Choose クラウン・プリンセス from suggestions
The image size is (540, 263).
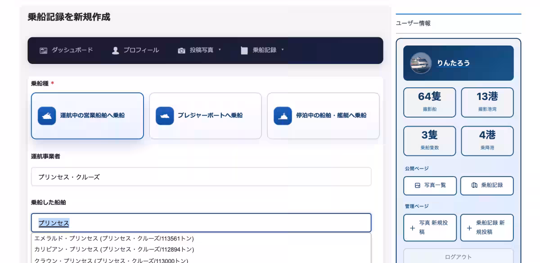click(x=201, y=260)
